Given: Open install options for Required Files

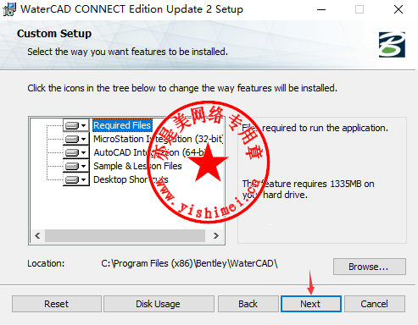Looking at the screenshot, I should coord(75,125).
